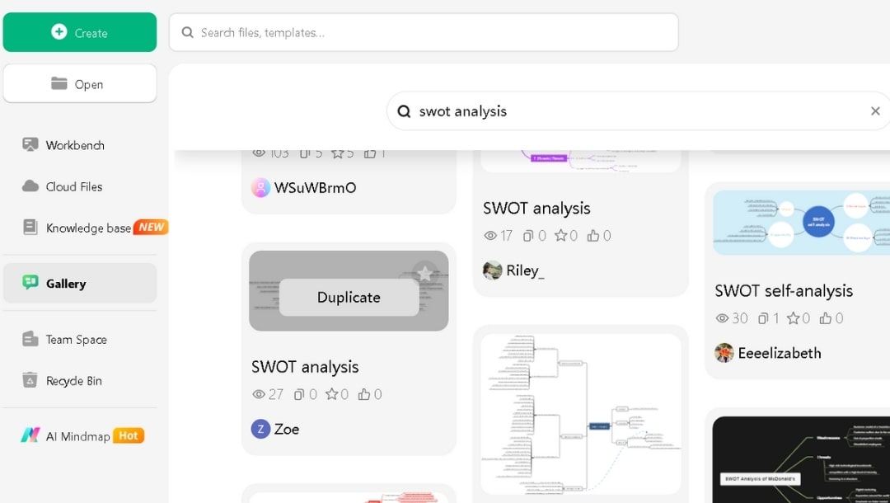Like Riley_'s SWOT analysis with the thumbs-up
890x503 pixels.
point(593,235)
